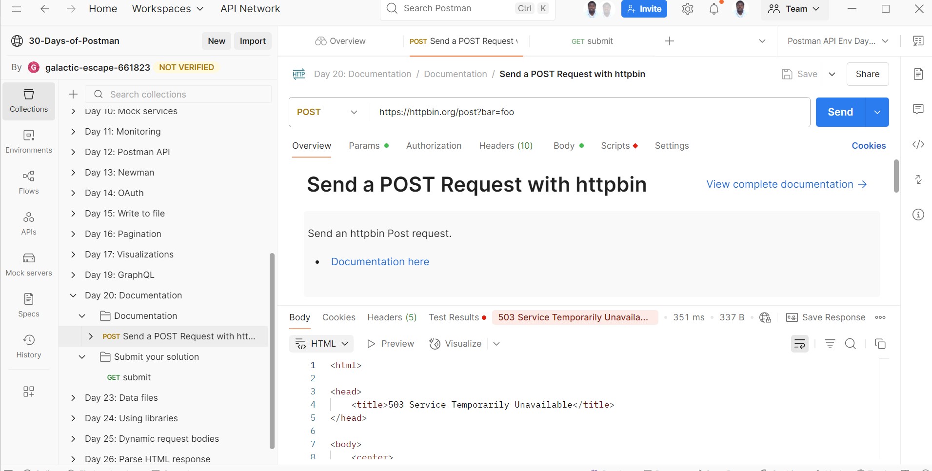Open the HTTP method POST dropdown
Image resolution: width=932 pixels, height=471 pixels.
point(328,112)
